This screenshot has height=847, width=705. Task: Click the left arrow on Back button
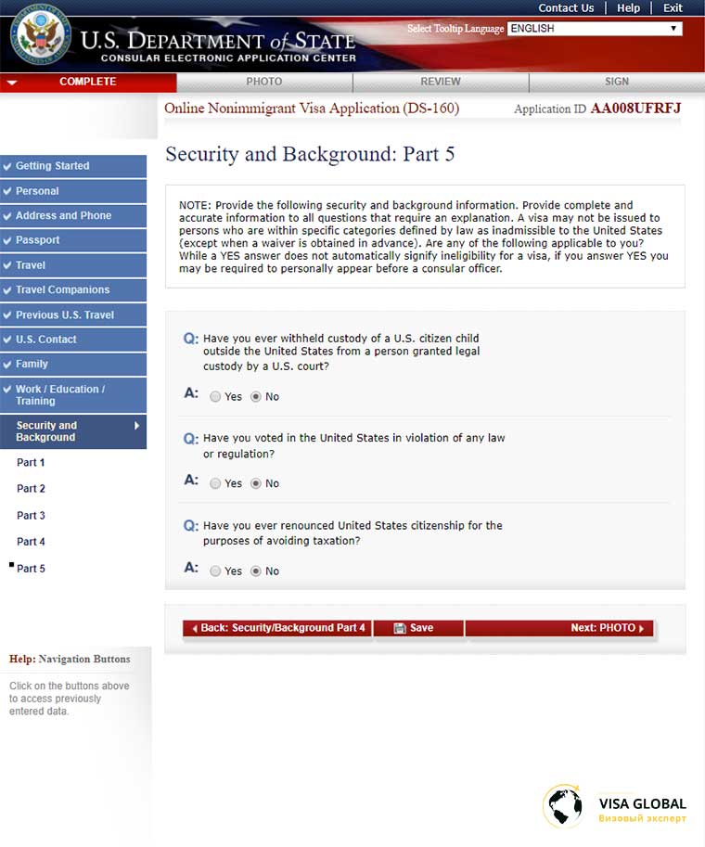tap(195, 628)
